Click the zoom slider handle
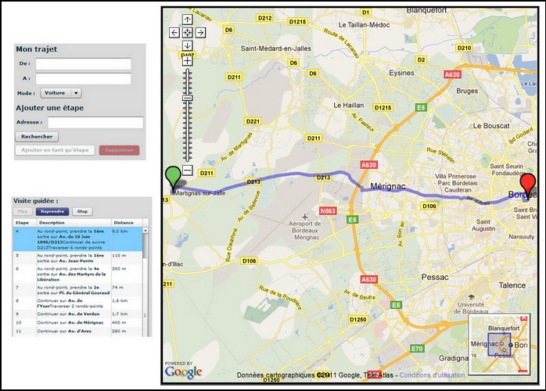Viewport: 546px width, 391px height. pos(187,99)
